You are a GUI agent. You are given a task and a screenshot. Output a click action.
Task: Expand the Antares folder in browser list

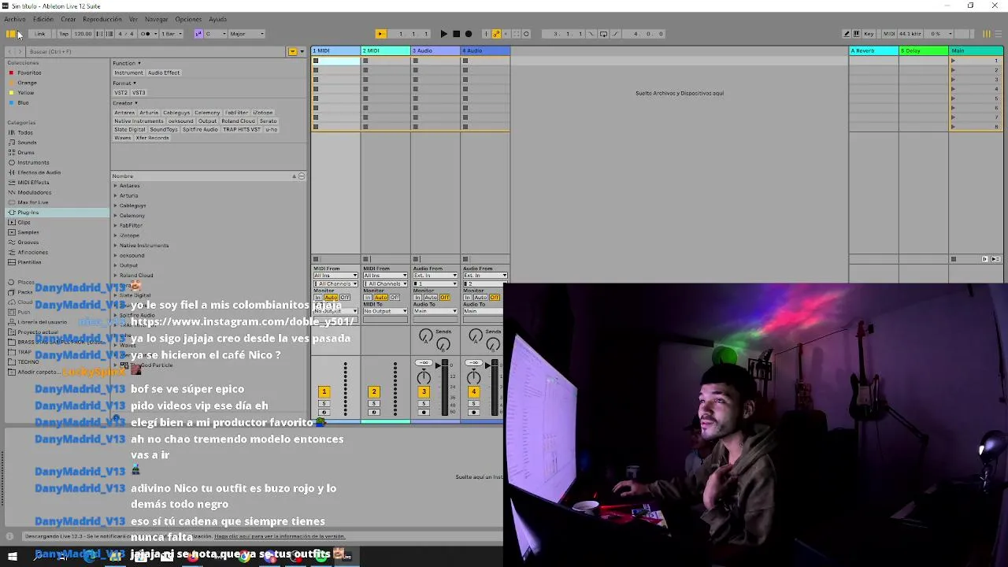[115, 186]
